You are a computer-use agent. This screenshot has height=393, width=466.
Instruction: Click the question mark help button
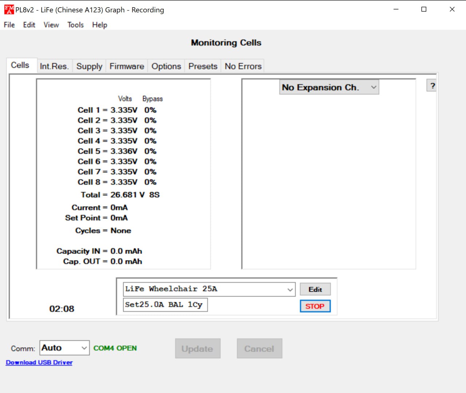(x=432, y=86)
